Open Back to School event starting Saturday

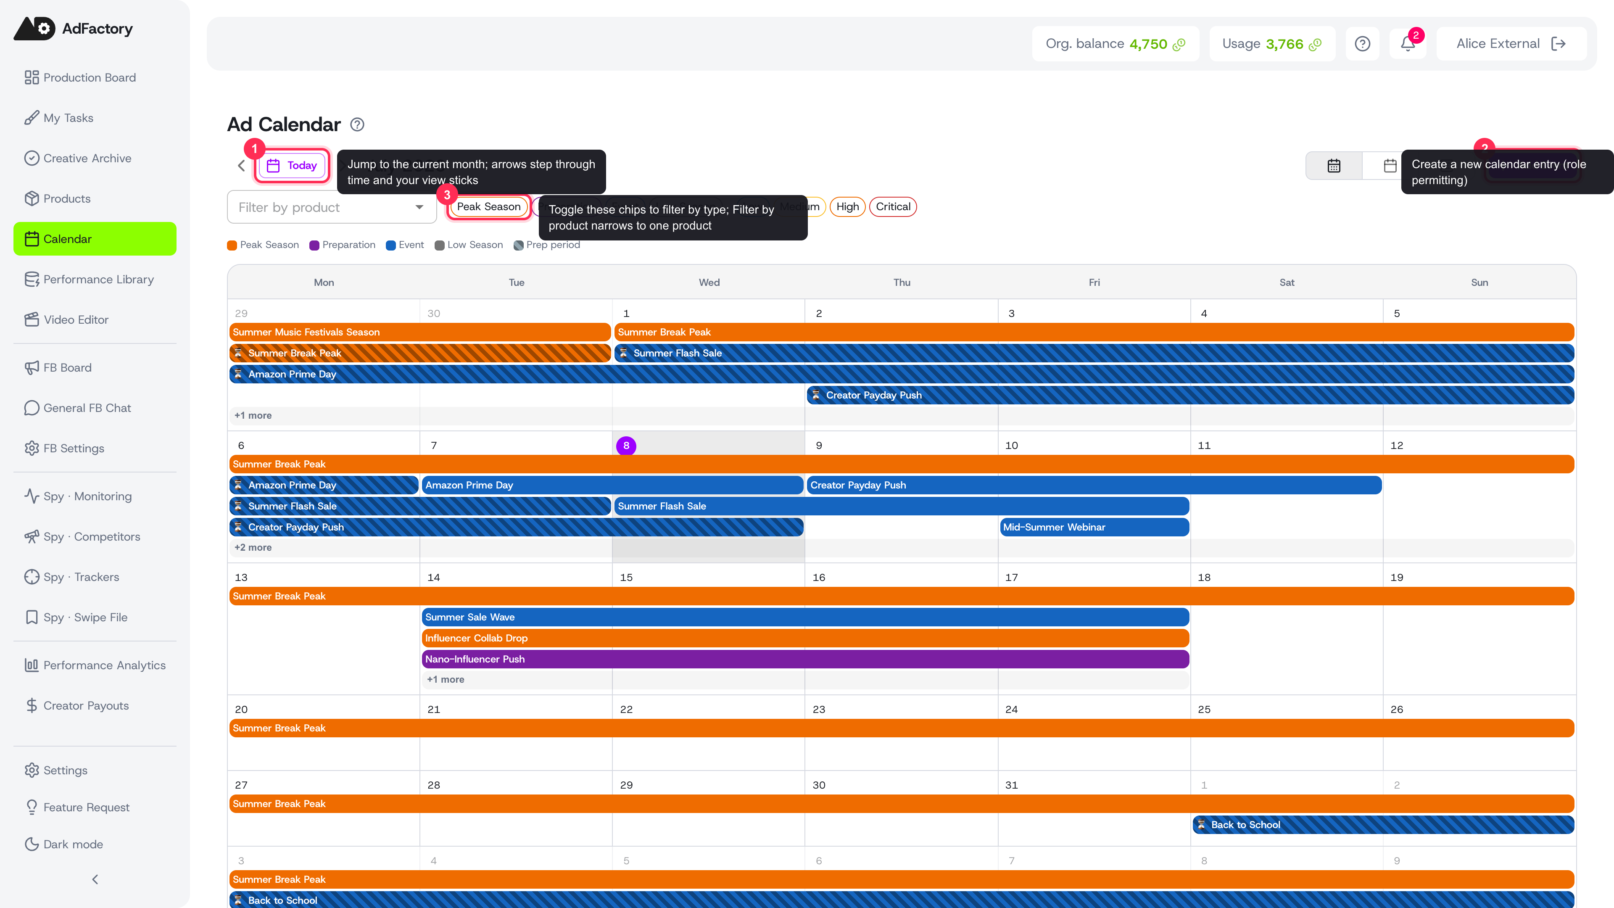coord(1383,825)
